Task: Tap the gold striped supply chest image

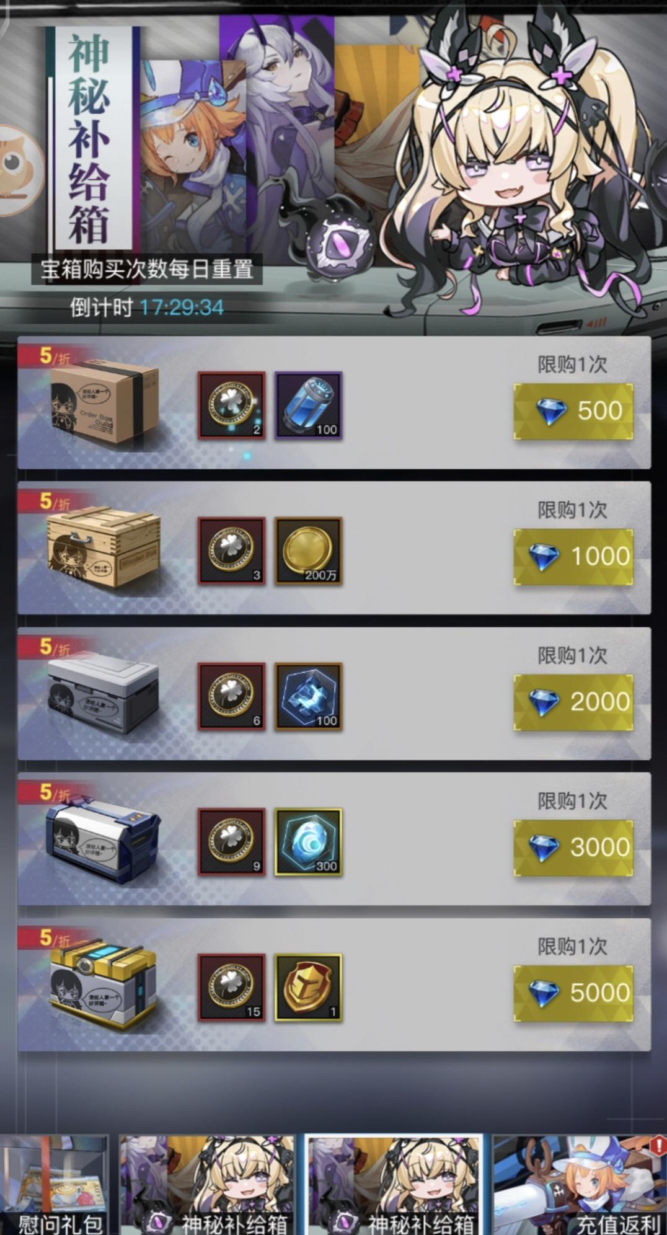Action: coord(104,987)
